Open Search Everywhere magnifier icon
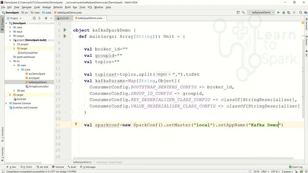 300,12
